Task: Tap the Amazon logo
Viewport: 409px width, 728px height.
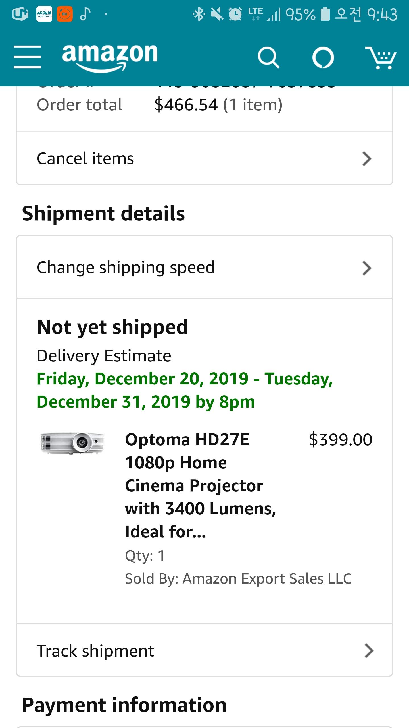Action: [110, 57]
